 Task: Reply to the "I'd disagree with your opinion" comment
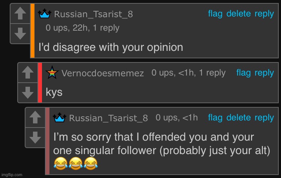[x=264, y=14]
